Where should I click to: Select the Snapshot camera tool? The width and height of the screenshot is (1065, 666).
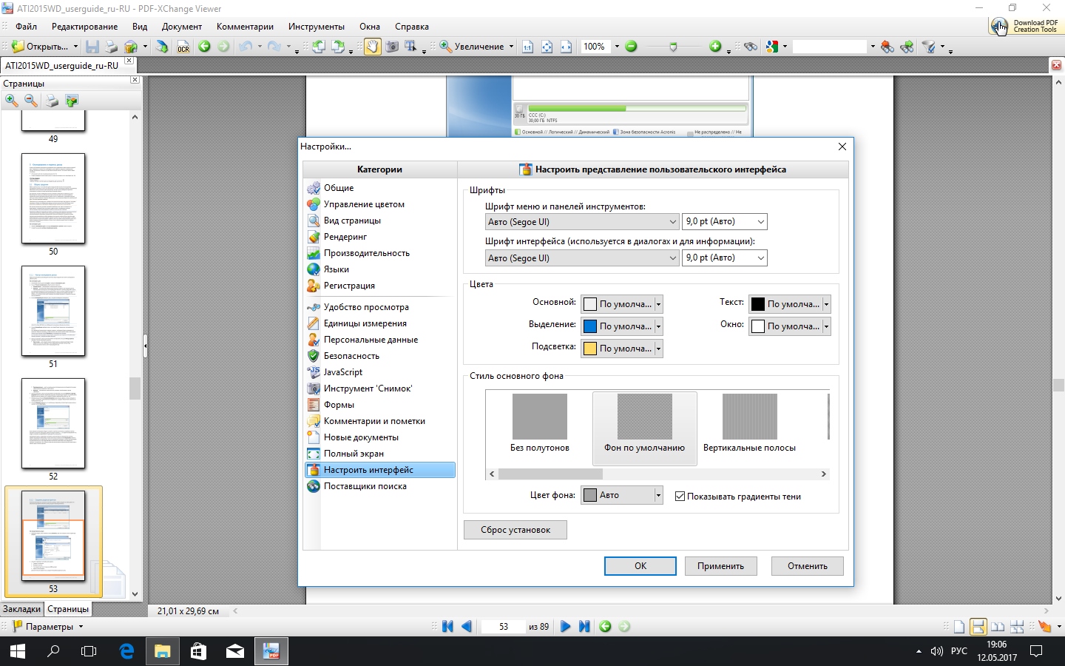(x=392, y=47)
